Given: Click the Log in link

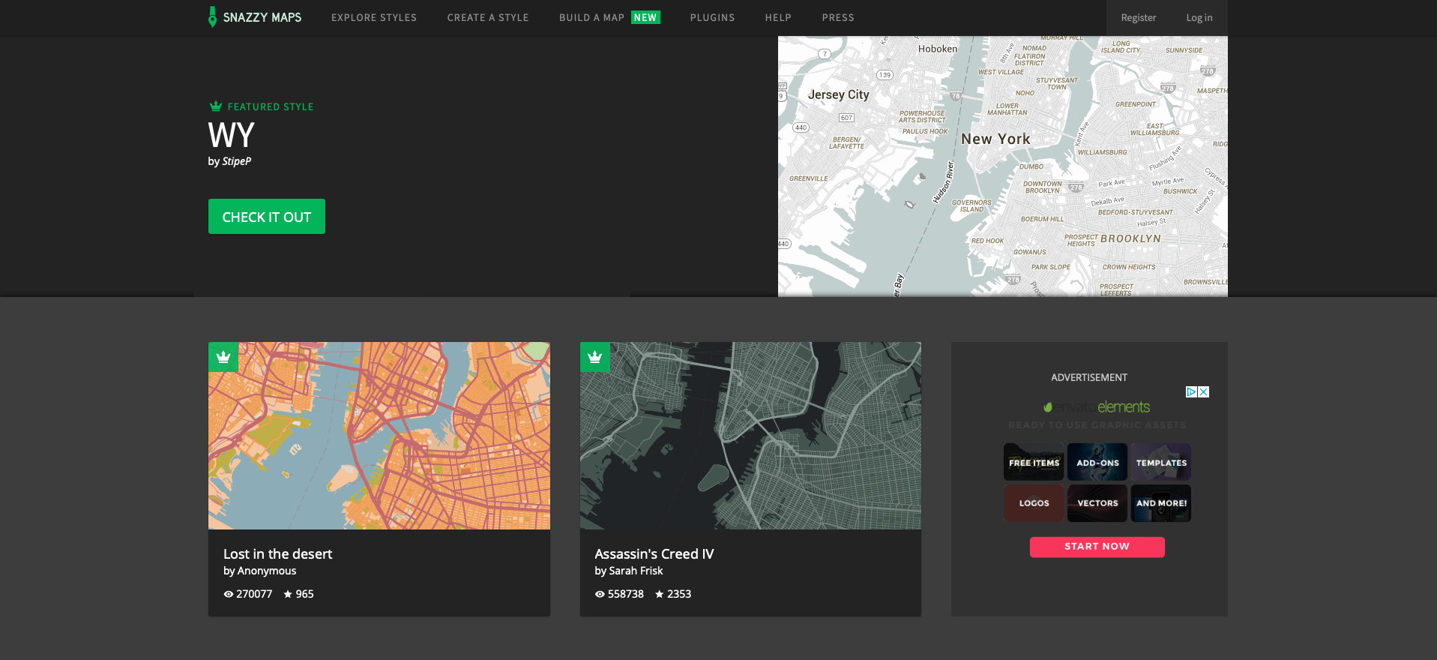Looking at the screenshot, I should tap(1199, 17).
